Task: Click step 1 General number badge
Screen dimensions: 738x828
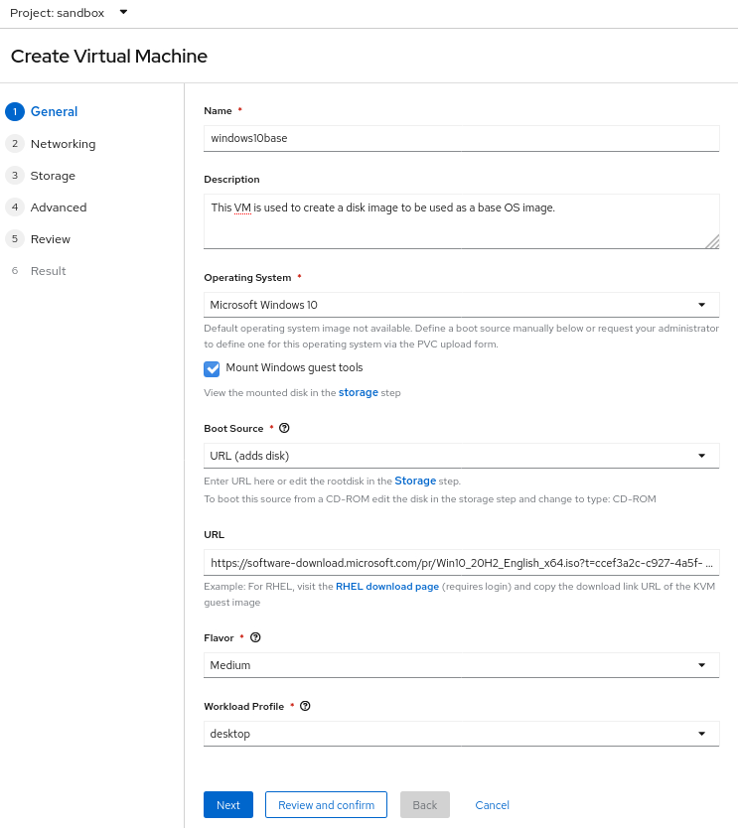Action: coord(14,112)
